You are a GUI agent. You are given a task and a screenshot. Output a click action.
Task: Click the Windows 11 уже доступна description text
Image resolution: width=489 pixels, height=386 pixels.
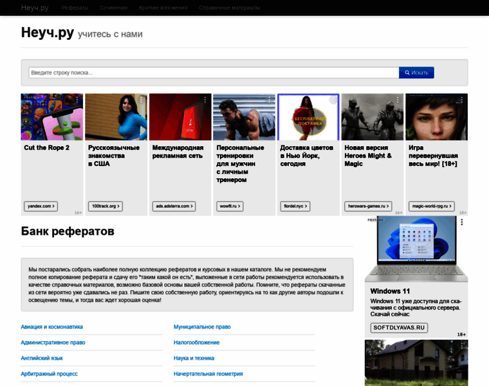416,308
